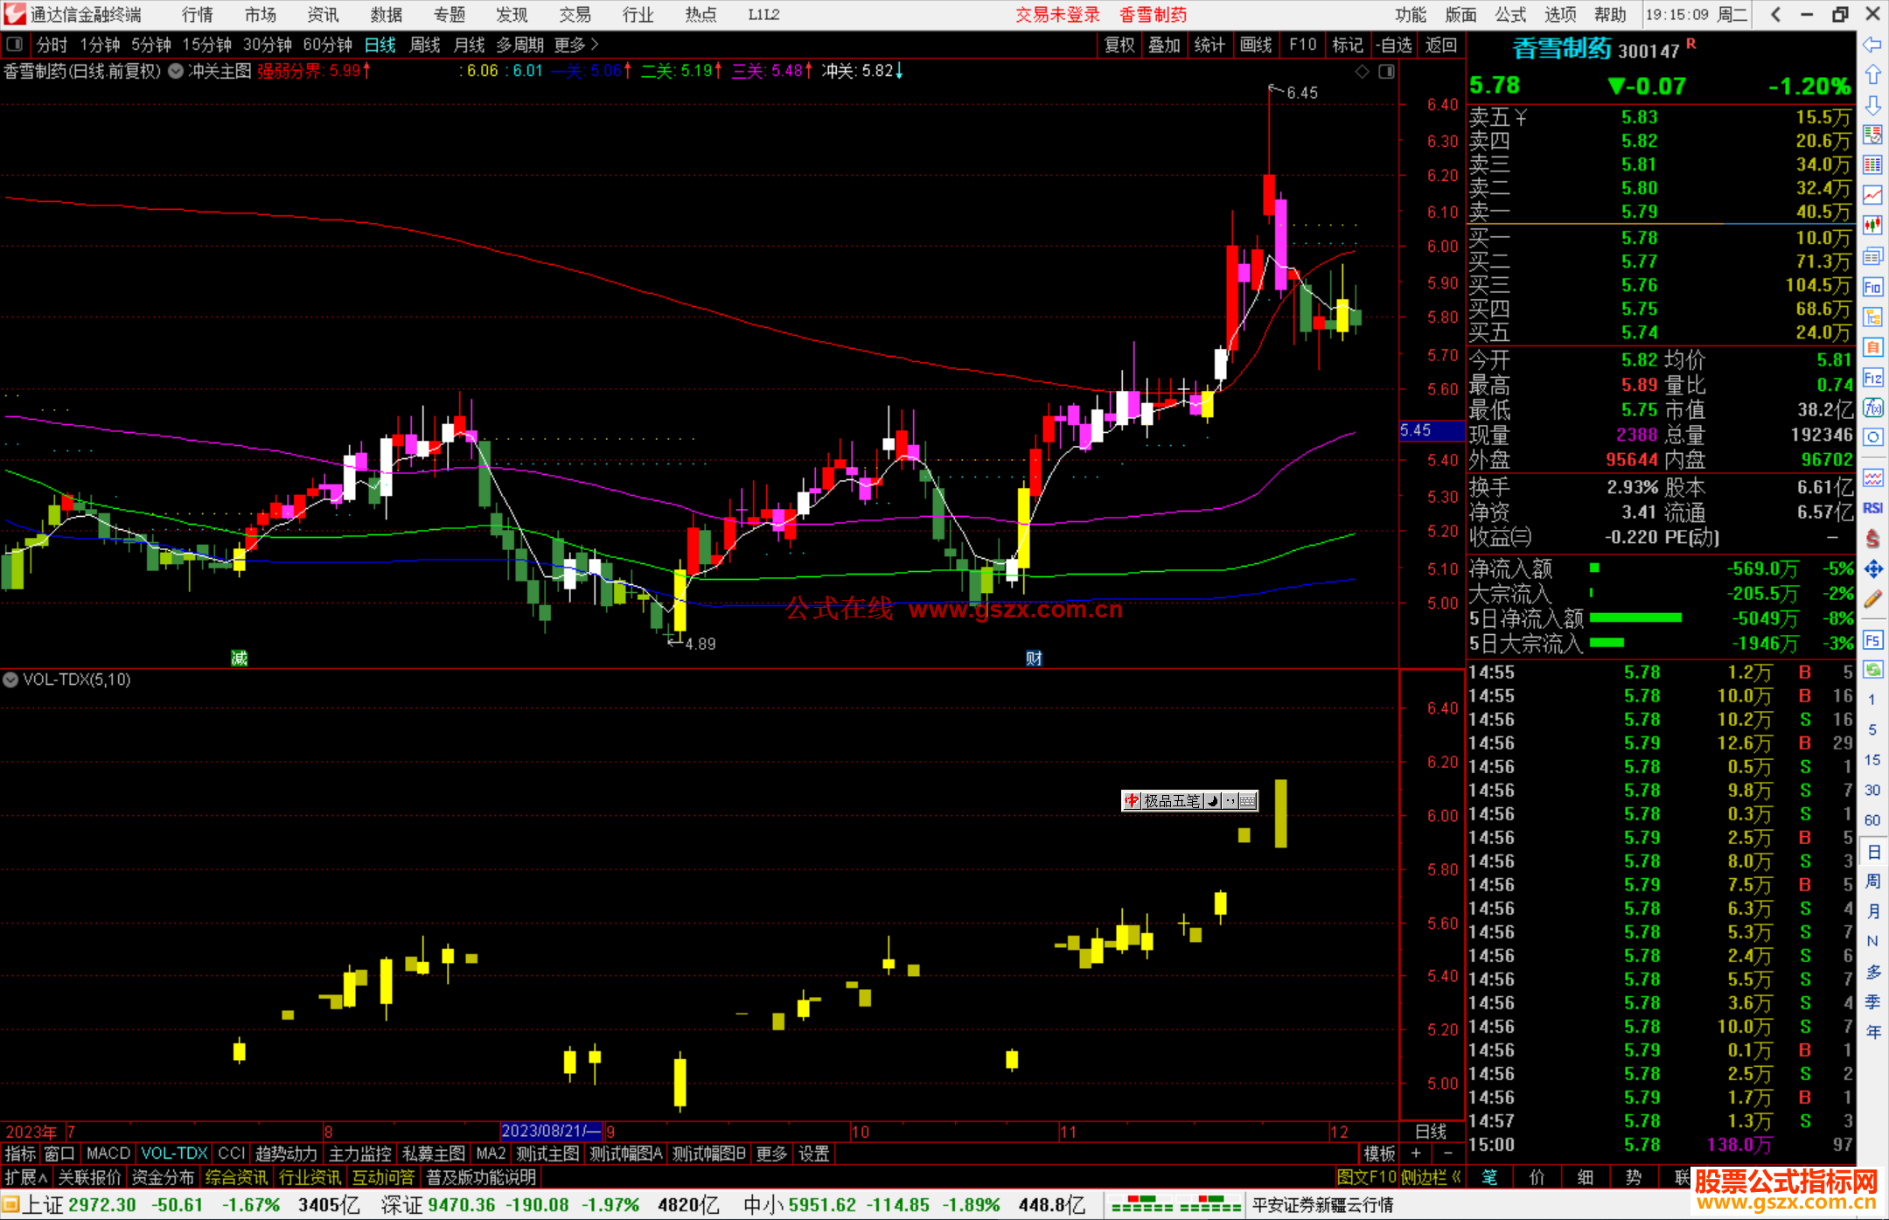Click the 2023/08/21 date marker on timeline
This screenshot has width=1889, height=1220.
point(551,1131)
